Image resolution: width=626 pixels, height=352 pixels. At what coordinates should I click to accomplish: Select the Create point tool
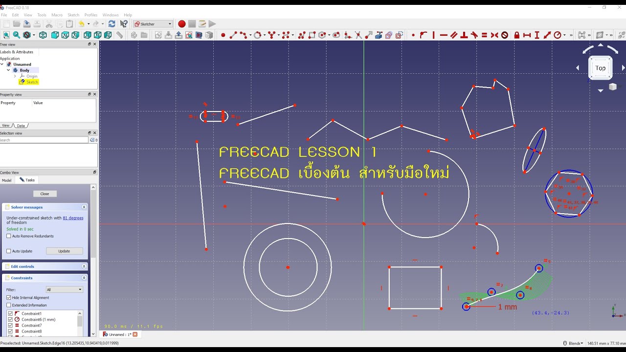click(223, 35)
